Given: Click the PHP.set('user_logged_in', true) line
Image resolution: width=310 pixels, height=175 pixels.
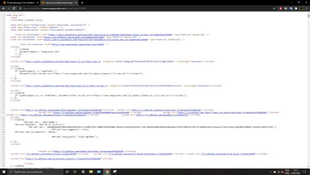Looking at the screenshot, I should click(70, 129).
